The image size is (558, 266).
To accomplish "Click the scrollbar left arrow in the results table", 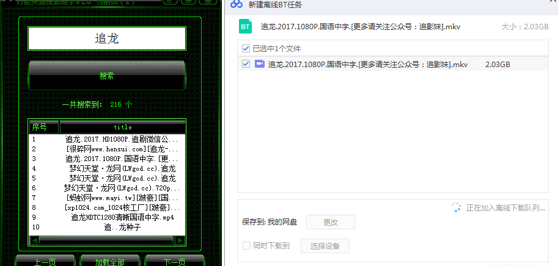I will coord(35,240).
